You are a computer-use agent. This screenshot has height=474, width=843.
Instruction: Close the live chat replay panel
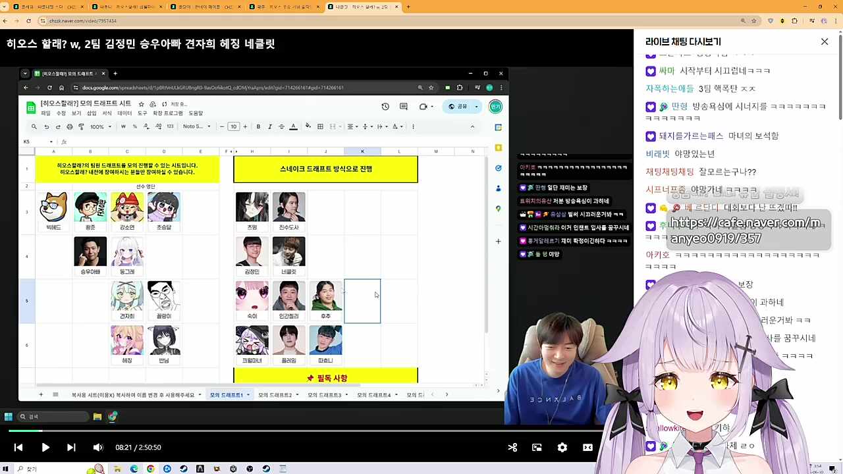[825, 41]
